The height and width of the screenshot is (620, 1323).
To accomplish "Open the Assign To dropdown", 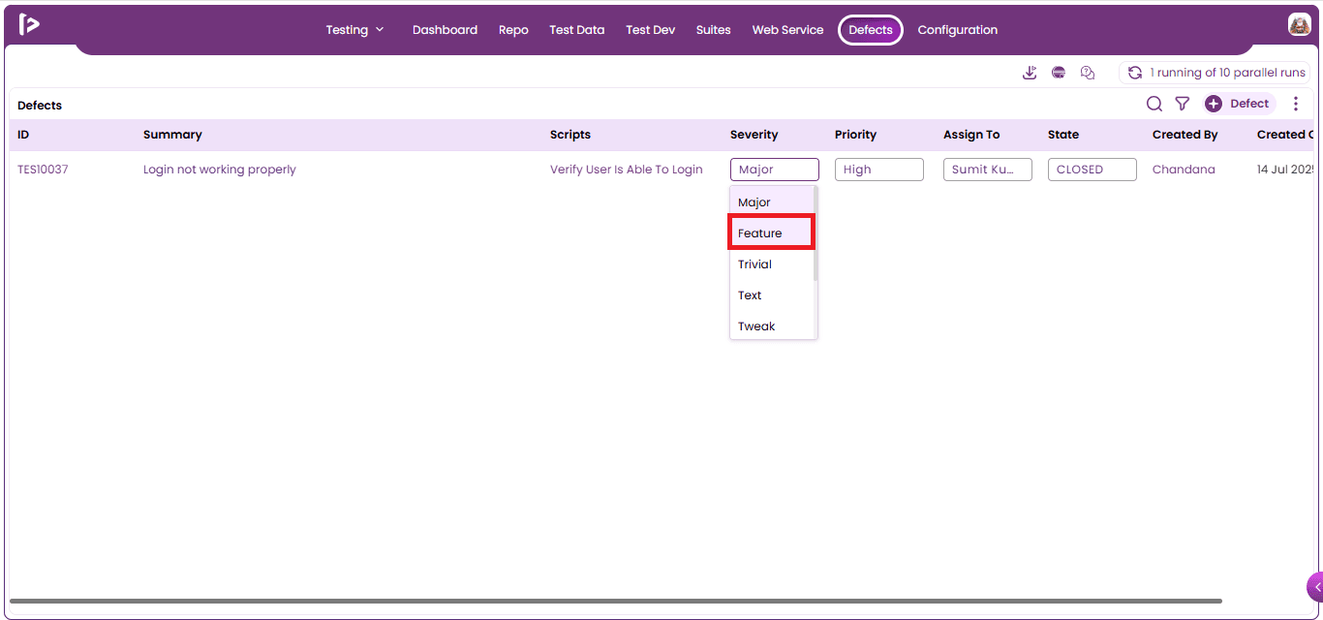I will point(988,170).
